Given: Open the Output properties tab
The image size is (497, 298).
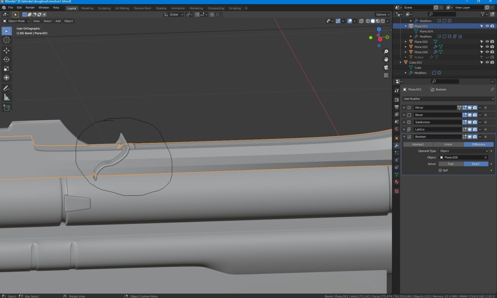Looking at the screenshot, I should pos(396,107).
